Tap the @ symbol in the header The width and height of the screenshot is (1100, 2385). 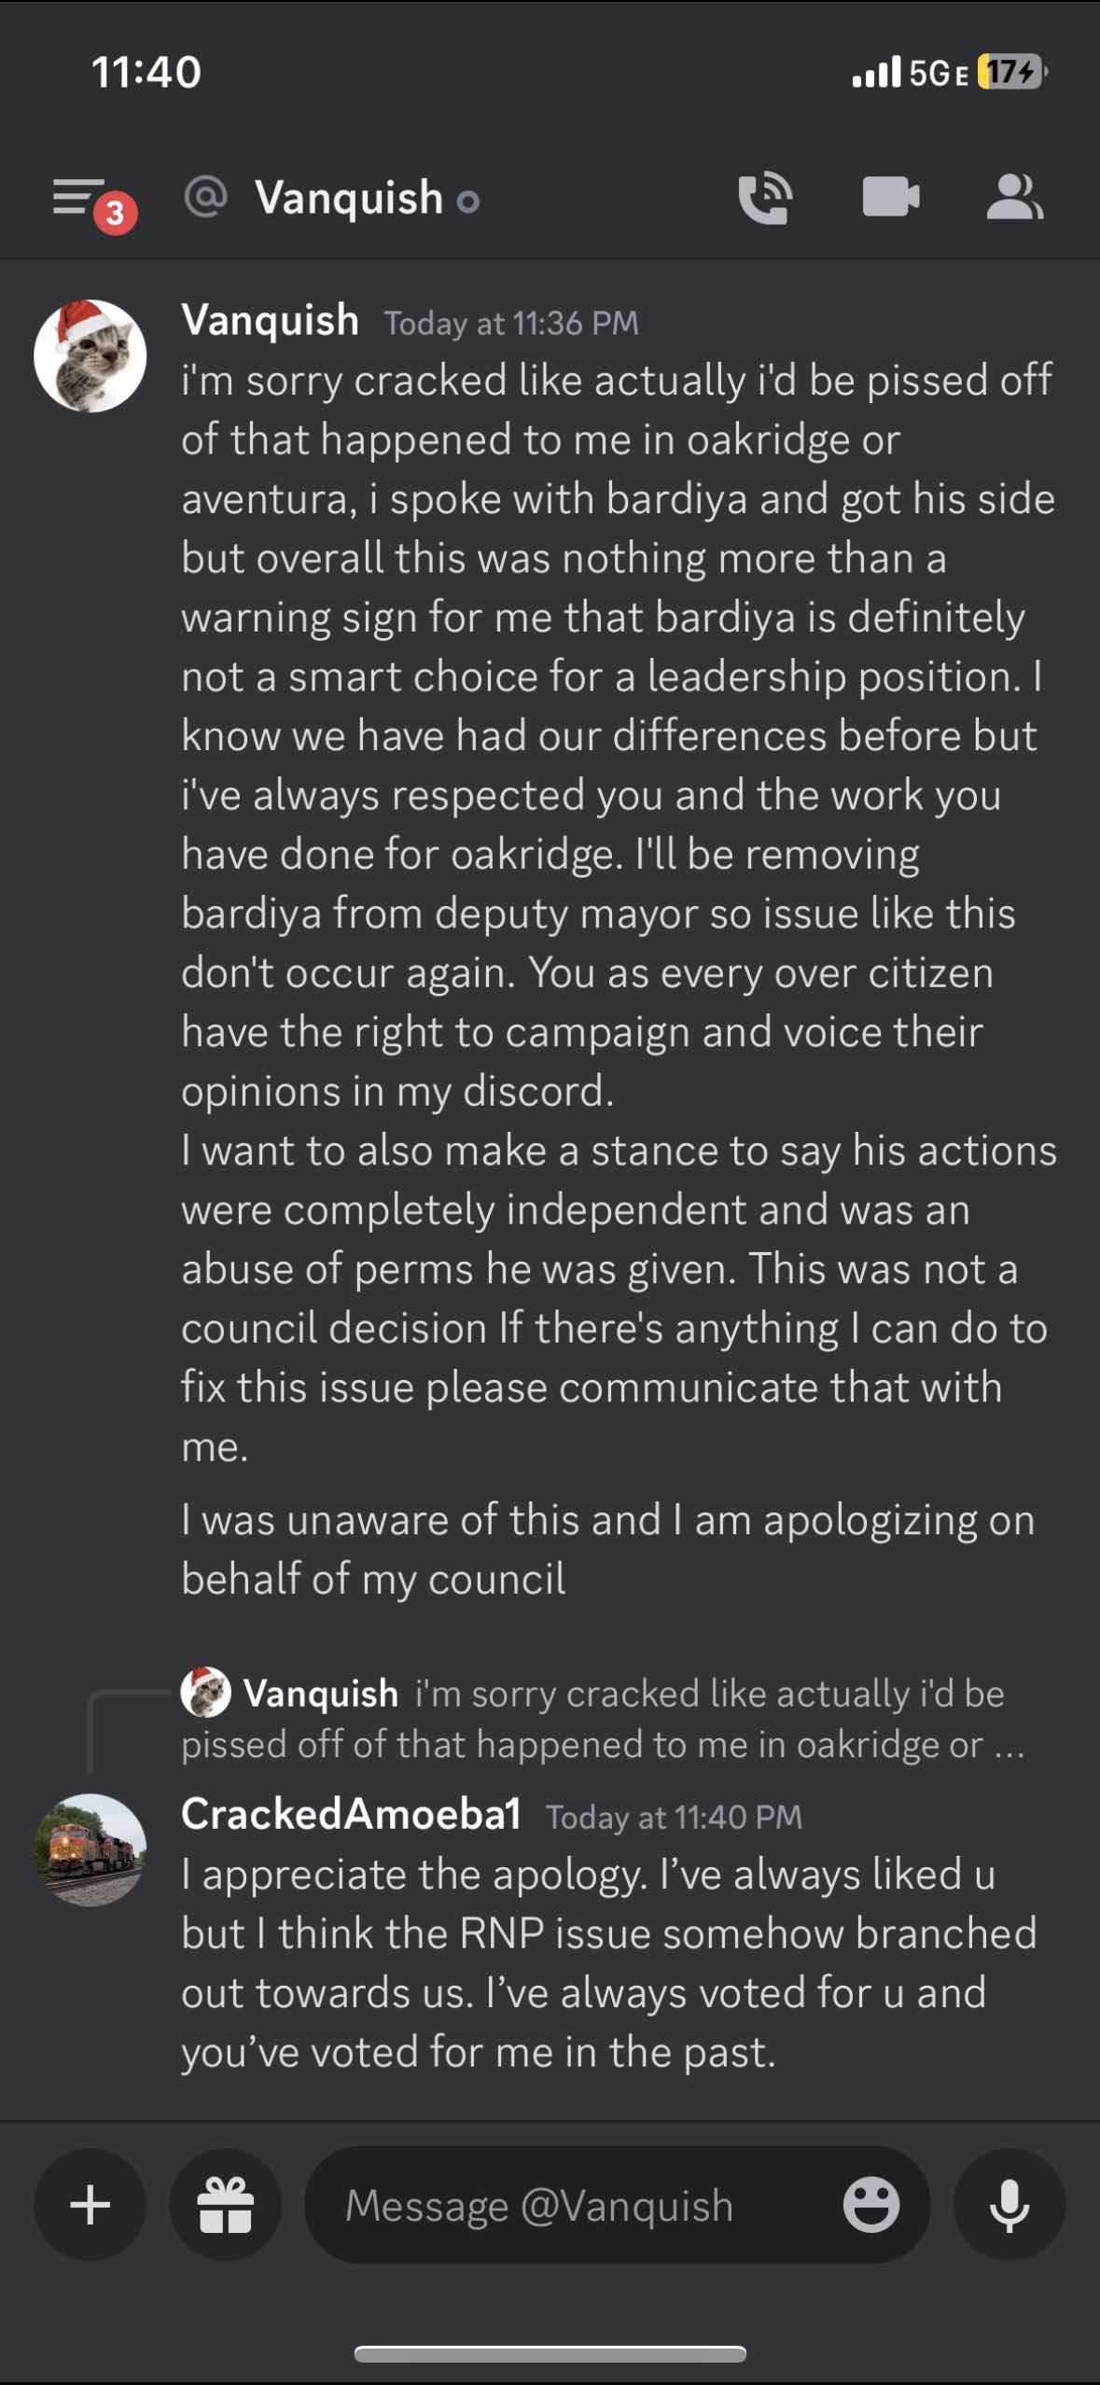pos(206,198)
